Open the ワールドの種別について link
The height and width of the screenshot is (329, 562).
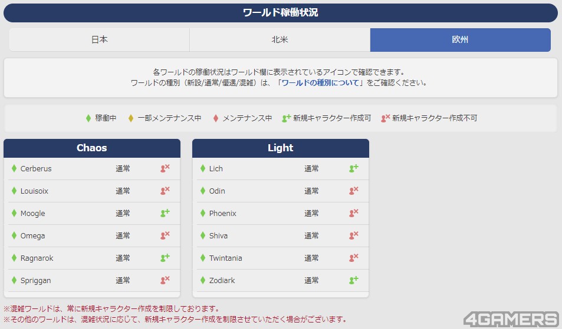[320, 83]
